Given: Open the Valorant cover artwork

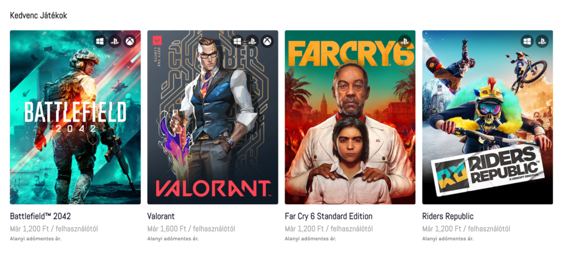Looking at the screenshot, I should coord(213,117).
